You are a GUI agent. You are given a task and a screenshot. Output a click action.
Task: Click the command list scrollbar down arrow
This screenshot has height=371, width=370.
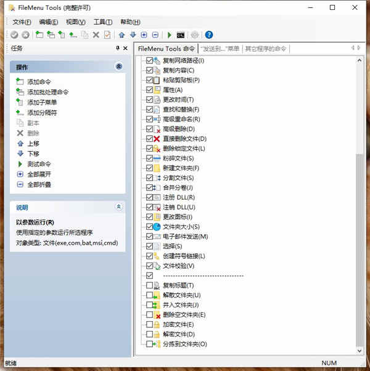(x=360, y=351)
